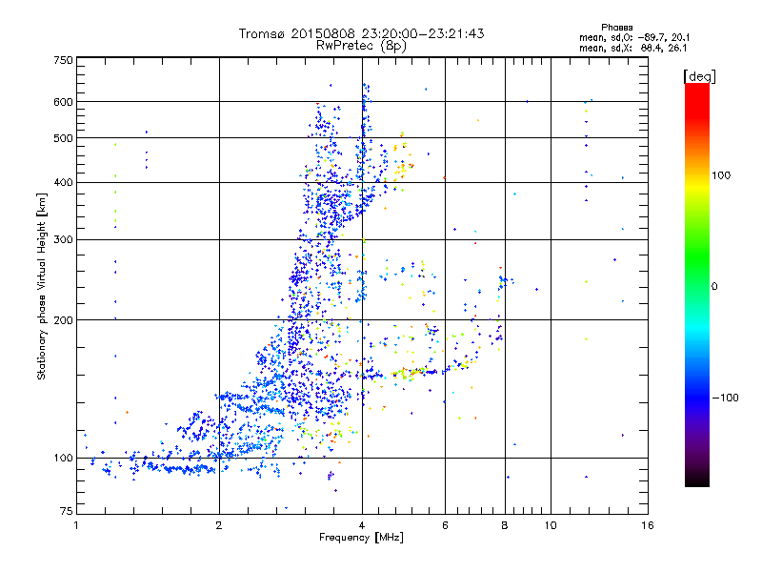
Task: Click the 'Phases' label at top right
Action: coord(616,28)
